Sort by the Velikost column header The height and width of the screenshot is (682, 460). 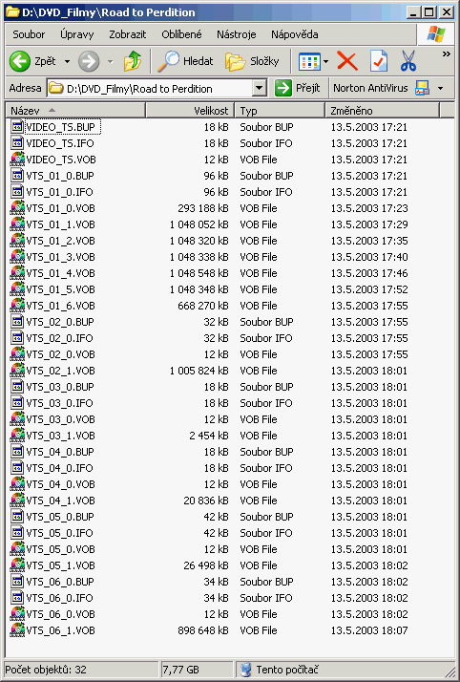(x=190, y=111)
